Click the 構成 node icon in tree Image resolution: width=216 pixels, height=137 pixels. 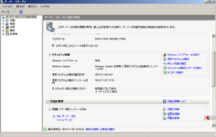pyautogui.click(x=7, y=30)
